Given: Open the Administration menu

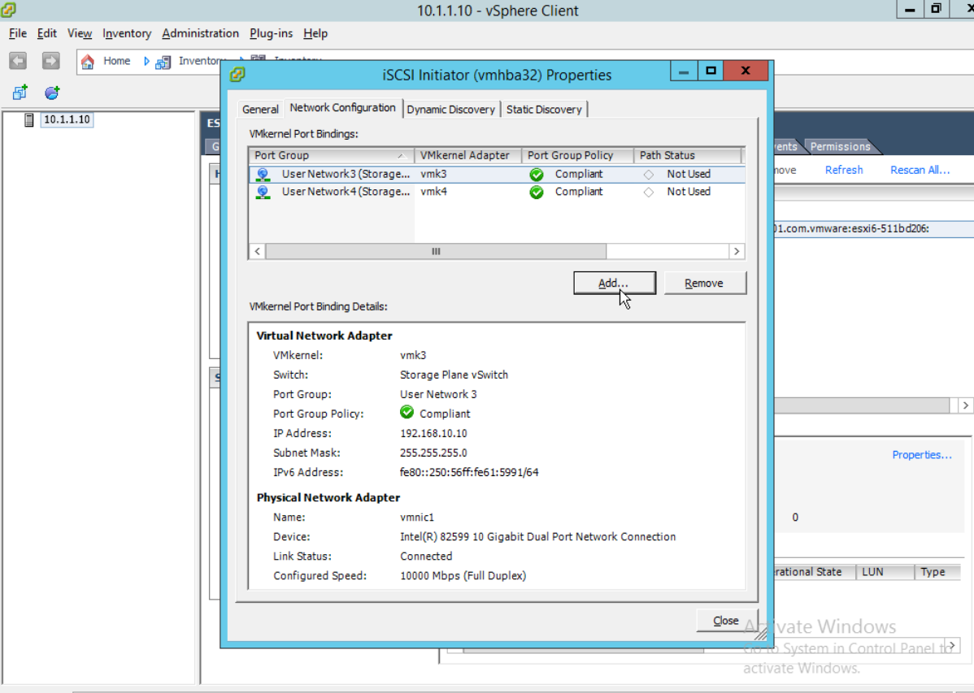Looking at the screenshot, I should coord(200,33).
